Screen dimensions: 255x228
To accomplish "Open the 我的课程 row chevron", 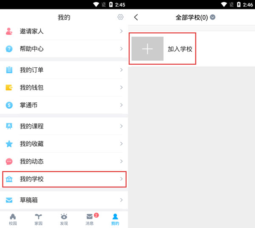I will click(121, 126).
